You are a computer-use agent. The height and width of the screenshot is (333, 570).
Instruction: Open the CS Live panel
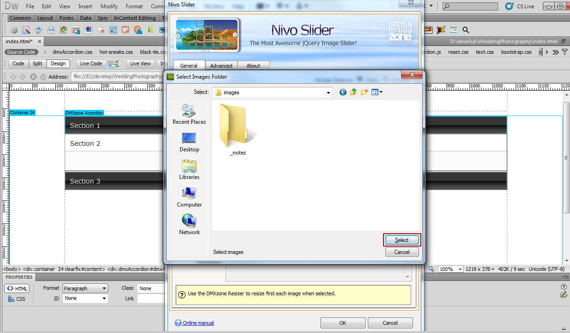(x=520, y=6)
